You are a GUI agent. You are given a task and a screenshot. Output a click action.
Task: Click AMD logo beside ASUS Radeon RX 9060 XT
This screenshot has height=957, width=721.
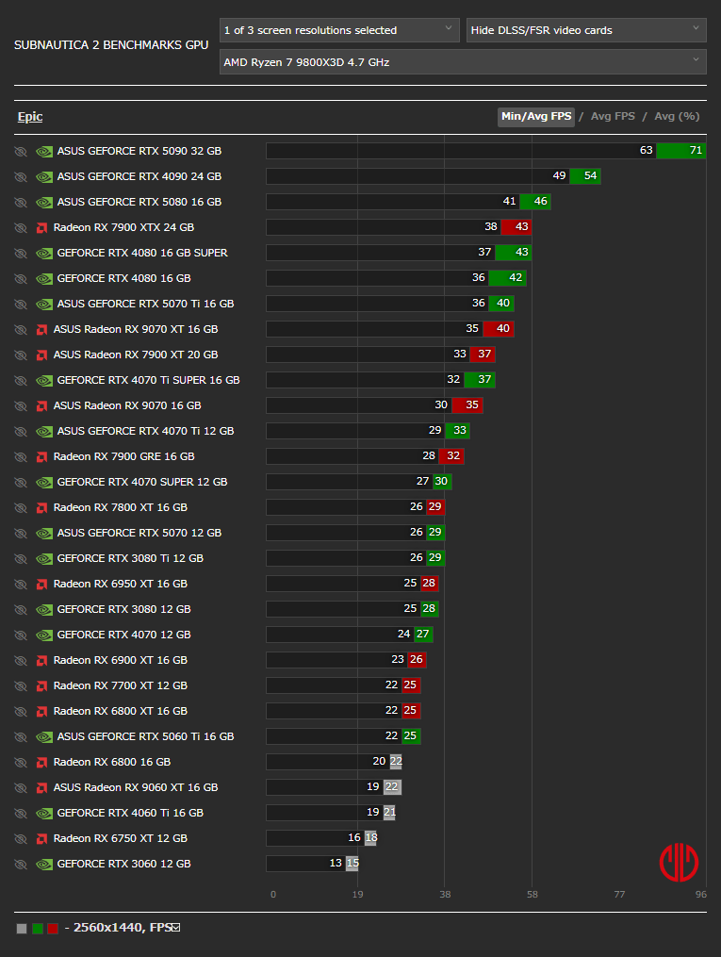pyautogui.click(x=41, y=788)
